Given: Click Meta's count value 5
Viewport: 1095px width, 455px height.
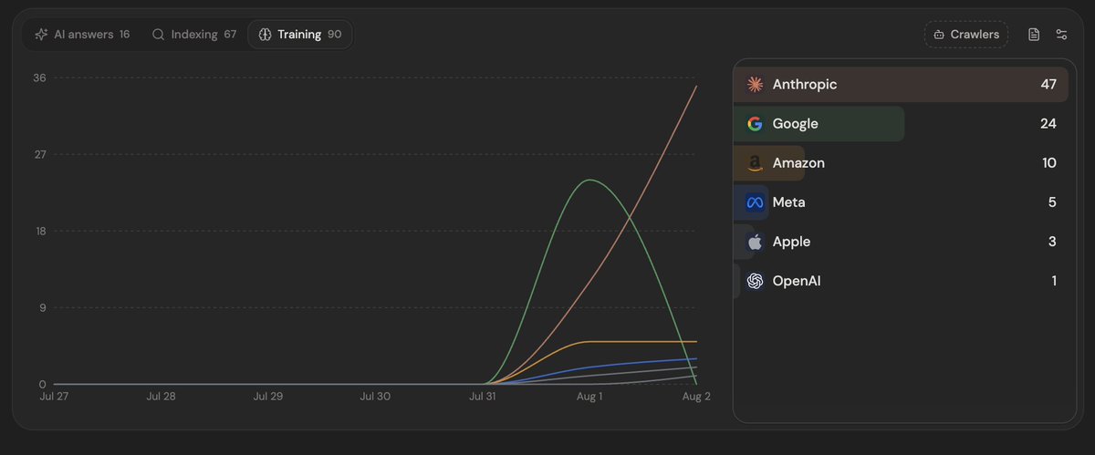Looking at the screenshot, I should click(x=1052, y=202).
